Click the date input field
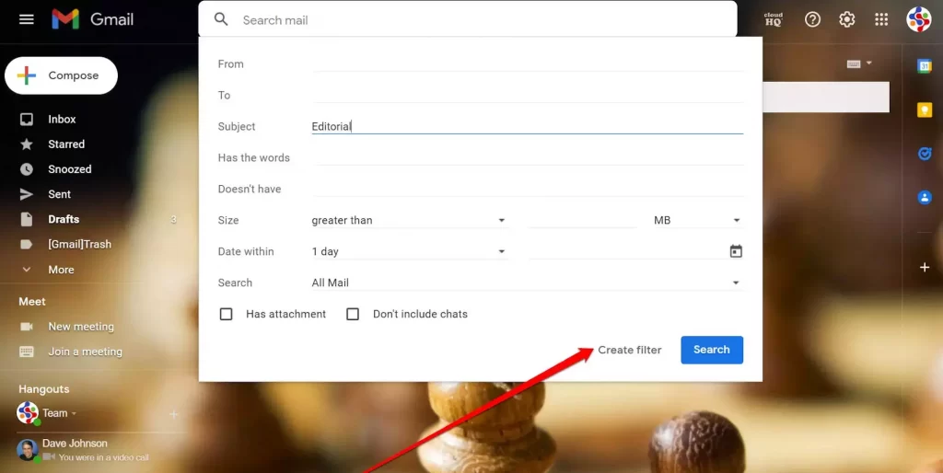This screenshot has height=473, width=943. tap(627, 252)
